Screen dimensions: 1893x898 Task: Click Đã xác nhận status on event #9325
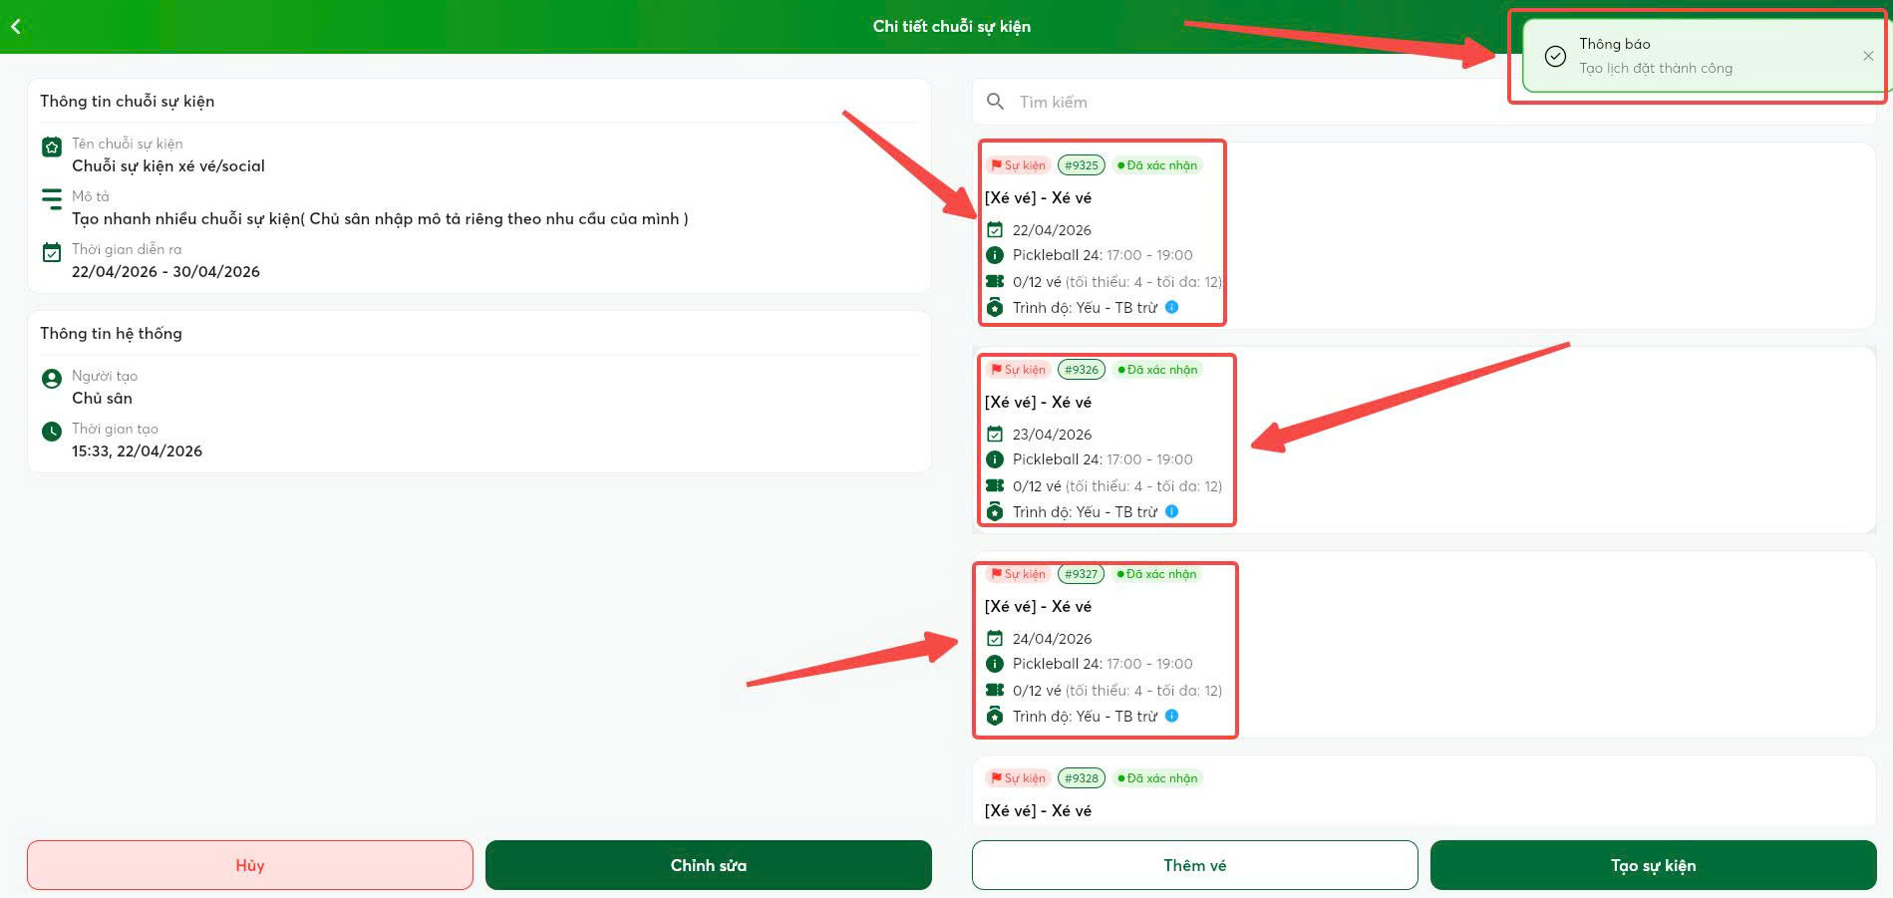[x=1157, y=165]
